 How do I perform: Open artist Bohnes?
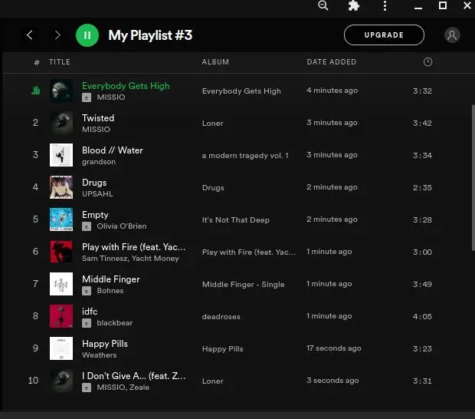click(x=110, y=291)
